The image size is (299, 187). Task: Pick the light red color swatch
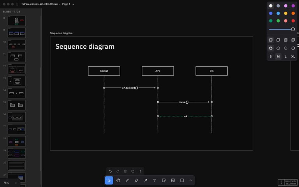[286, 21]
